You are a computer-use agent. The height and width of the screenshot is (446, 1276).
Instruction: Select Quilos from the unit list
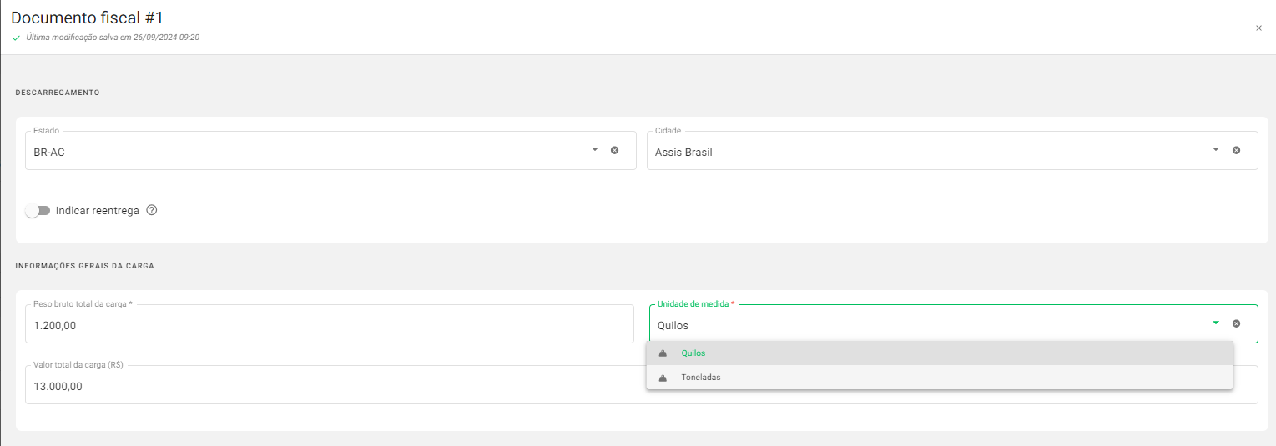click(x=693, y=353)
